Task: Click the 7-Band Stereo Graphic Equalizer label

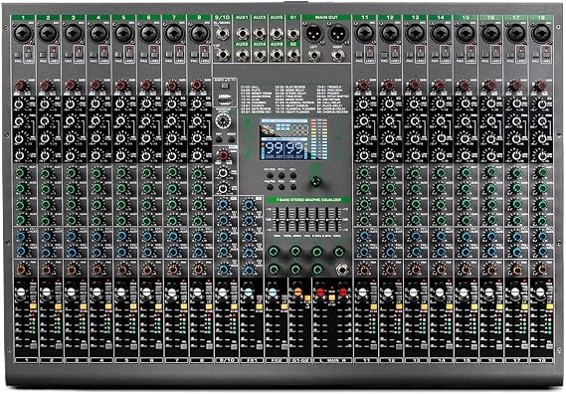Action: point(308,200)
